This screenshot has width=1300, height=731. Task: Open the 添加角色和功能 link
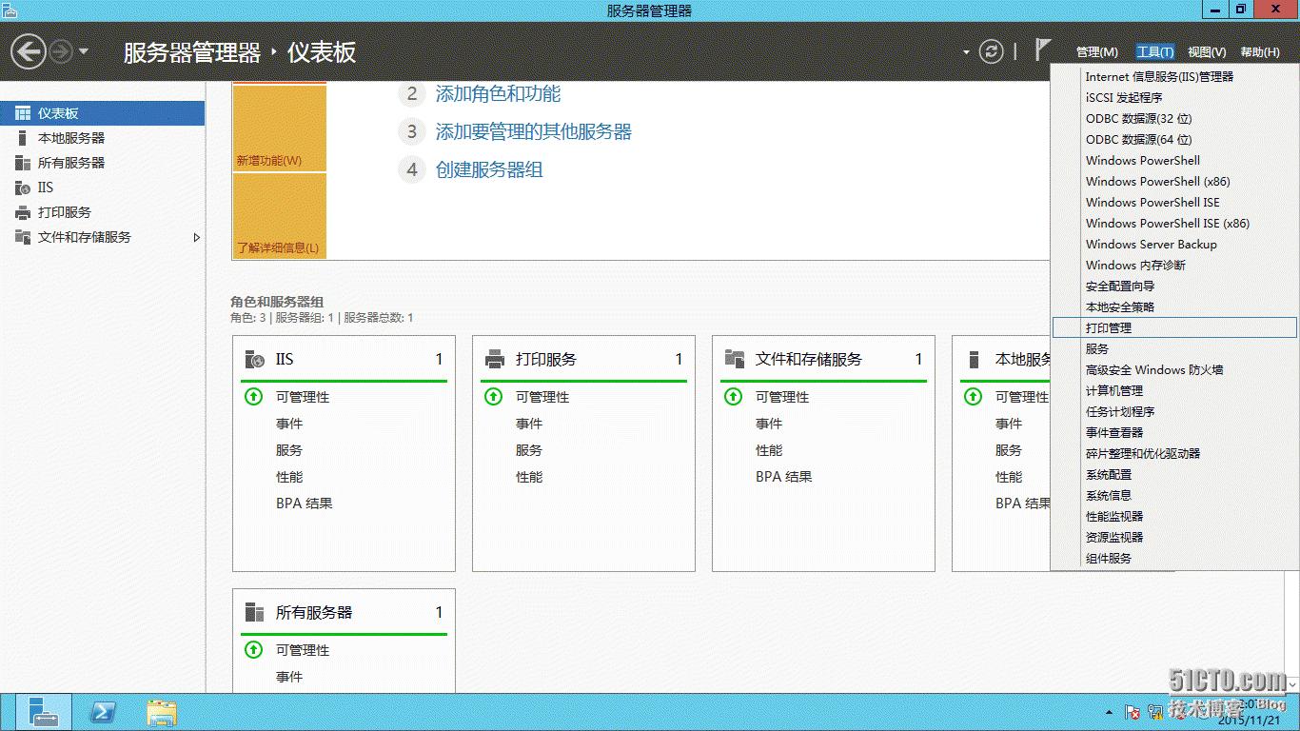(502, 94)
